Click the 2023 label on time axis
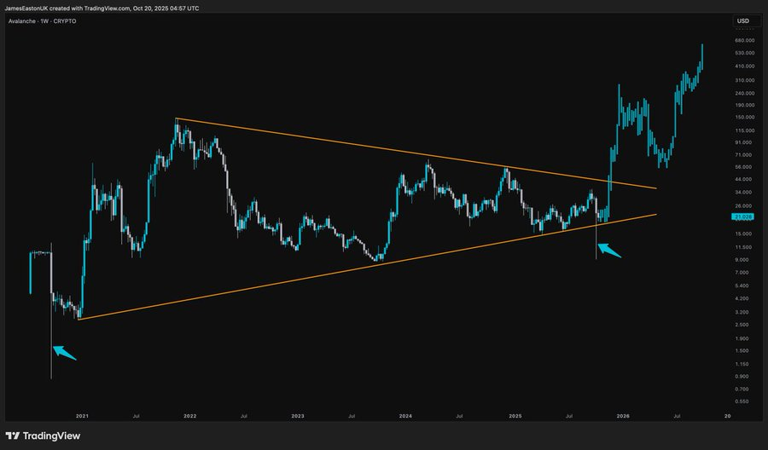 (298, 416)
